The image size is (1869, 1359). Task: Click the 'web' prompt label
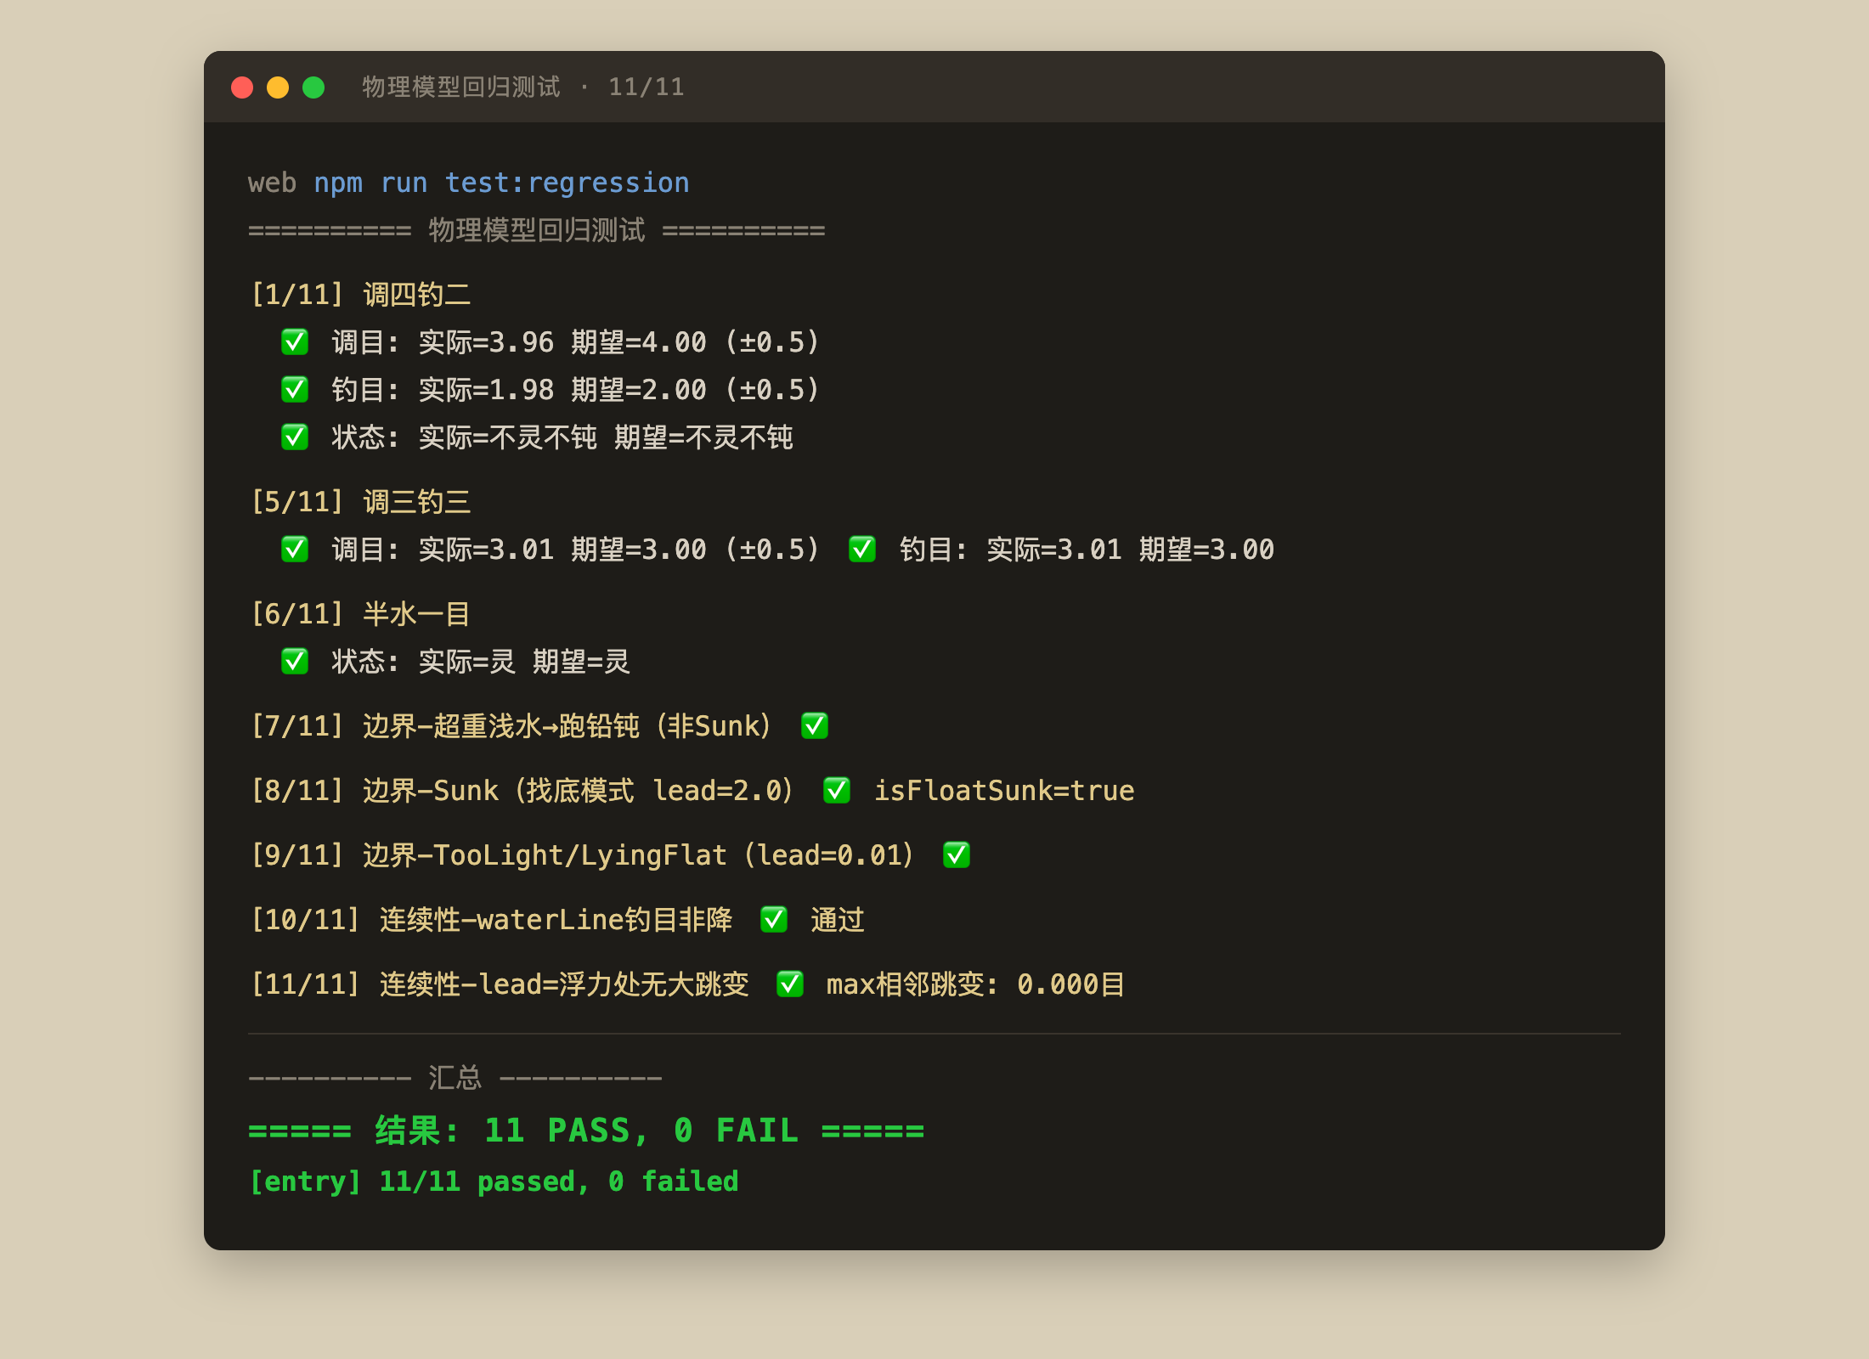(x=272, y=183)
